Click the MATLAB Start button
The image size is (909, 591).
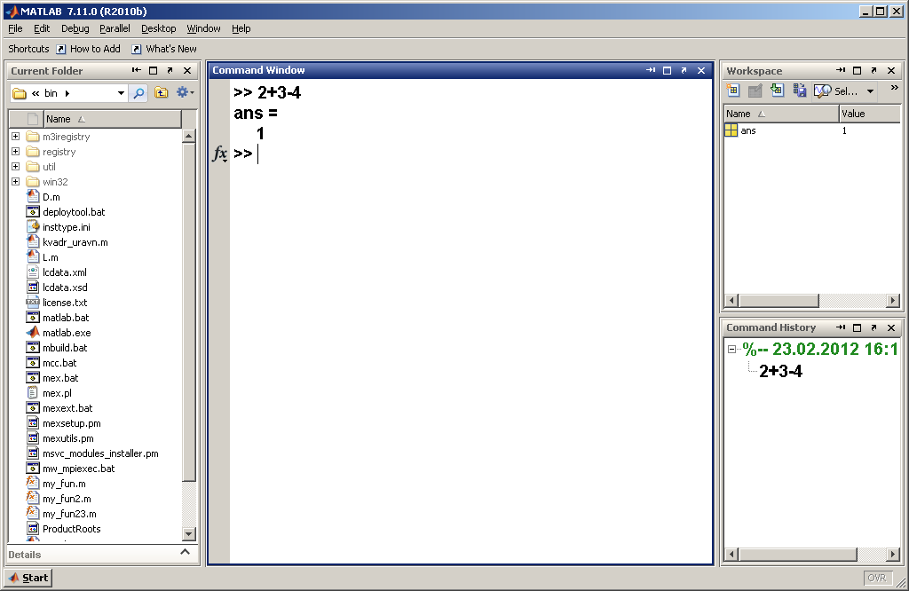tap(28, 578)
